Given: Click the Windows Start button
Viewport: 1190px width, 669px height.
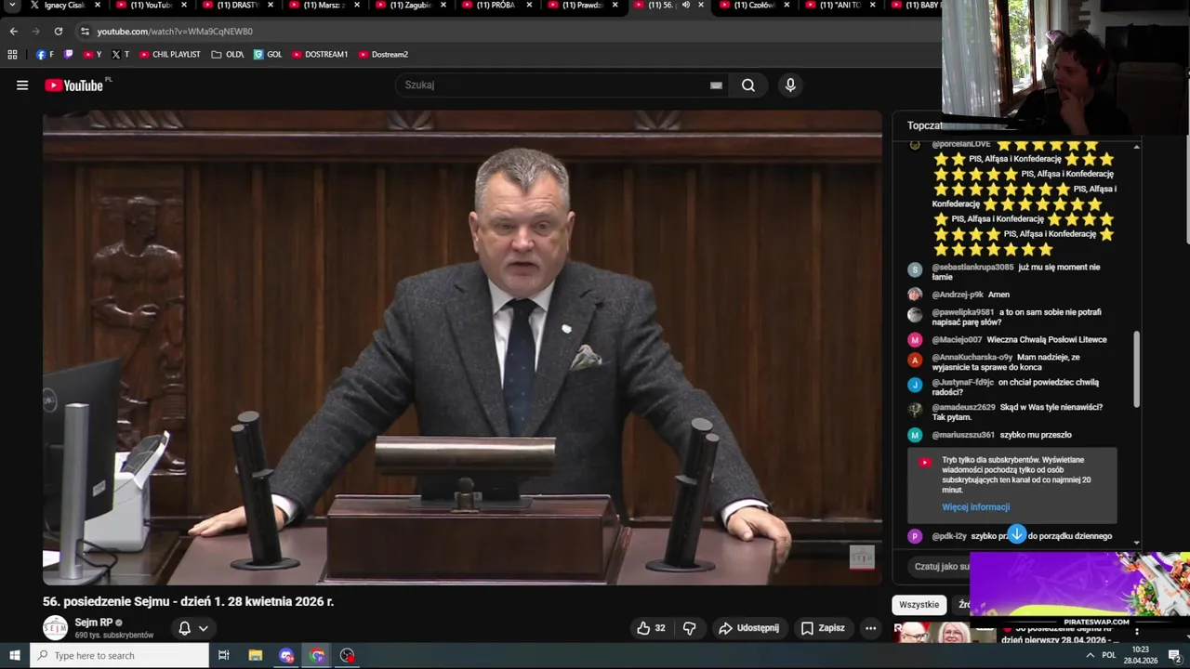Looking at the screenshot, I should pyautogui.click(x=14, y=655).
